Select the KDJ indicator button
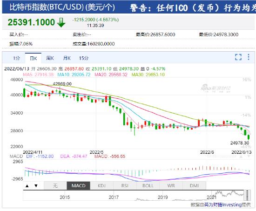256x211 pixels. pos(101,186)
